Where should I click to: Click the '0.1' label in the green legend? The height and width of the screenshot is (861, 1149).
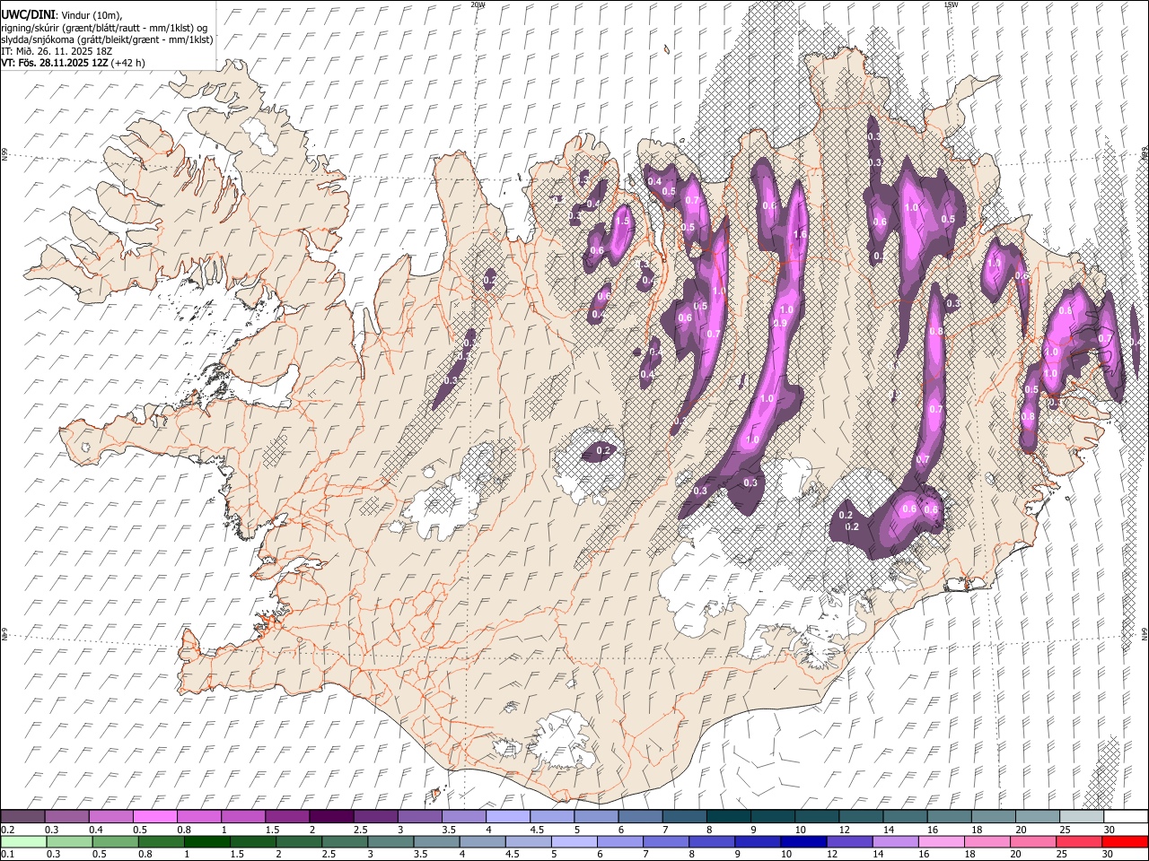click(x=7, y=854)
